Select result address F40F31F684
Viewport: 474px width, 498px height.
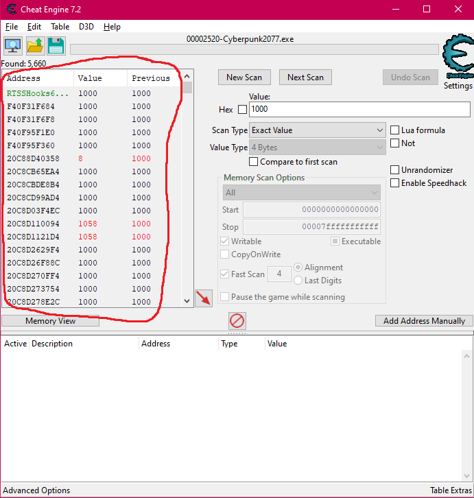pyautogui.click(x=92, y=106)
